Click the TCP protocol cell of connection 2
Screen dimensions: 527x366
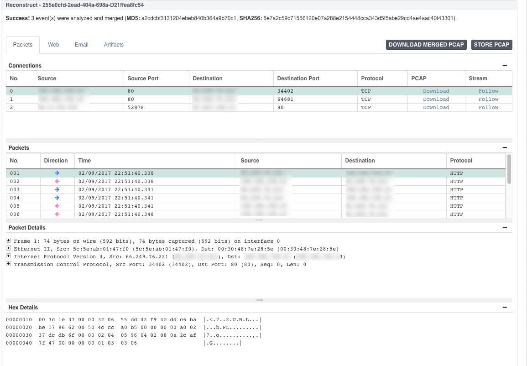tap(382, 108)
